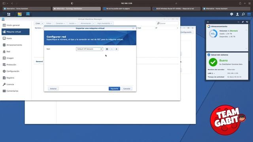Go back with Safari's back arrow
Image resolution: width=253 pixels, height=142 pixels.
coord(12,3)
